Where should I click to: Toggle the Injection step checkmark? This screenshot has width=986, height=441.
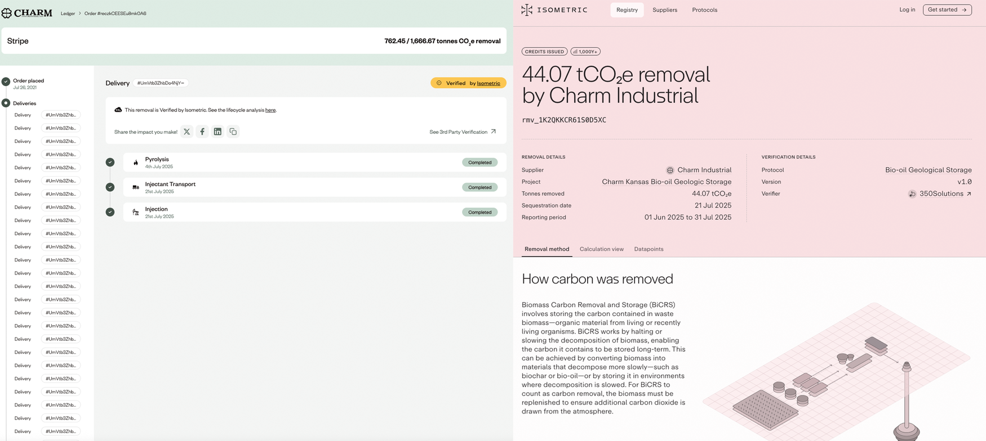click(110, 212)
